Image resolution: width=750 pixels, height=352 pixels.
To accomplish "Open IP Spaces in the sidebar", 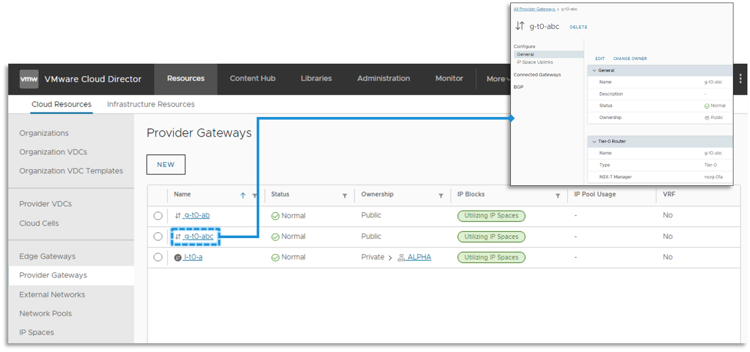I will [x=37, y=332].
